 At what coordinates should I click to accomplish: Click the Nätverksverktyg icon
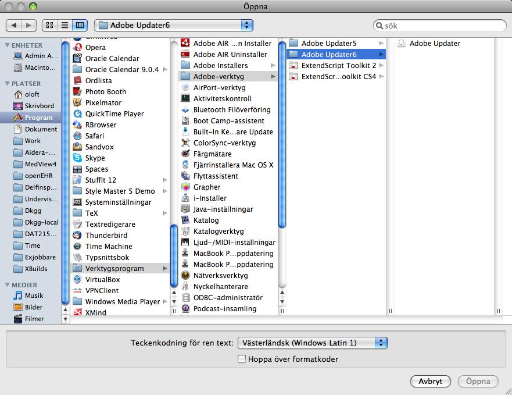[x=185, y=275]
